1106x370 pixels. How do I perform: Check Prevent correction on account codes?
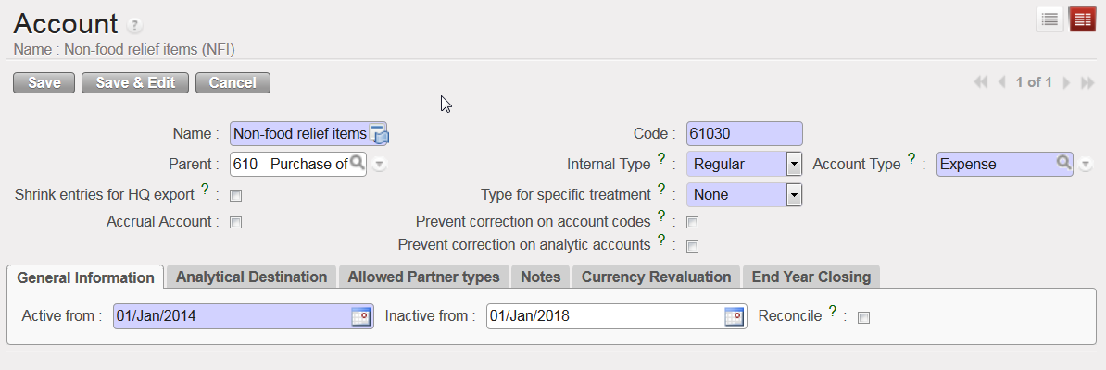tap(691, 222)
